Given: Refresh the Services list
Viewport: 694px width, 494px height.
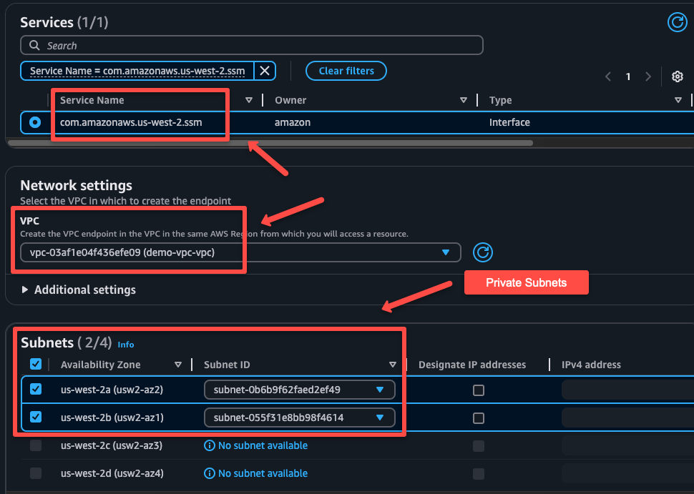Looking at the screenshot, I should (x=678, y=22).
